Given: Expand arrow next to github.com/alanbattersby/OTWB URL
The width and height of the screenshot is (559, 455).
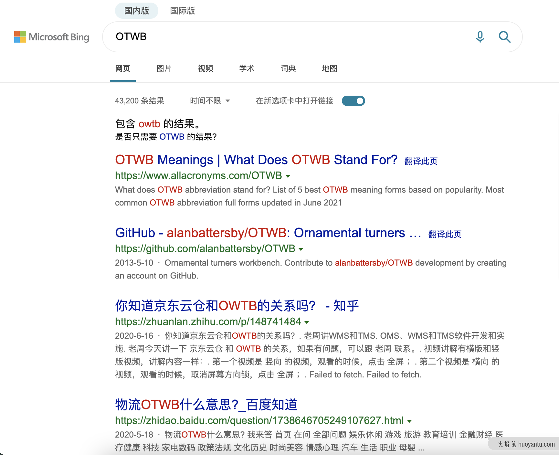Looking at the screenshot, I should coord(301,249).
